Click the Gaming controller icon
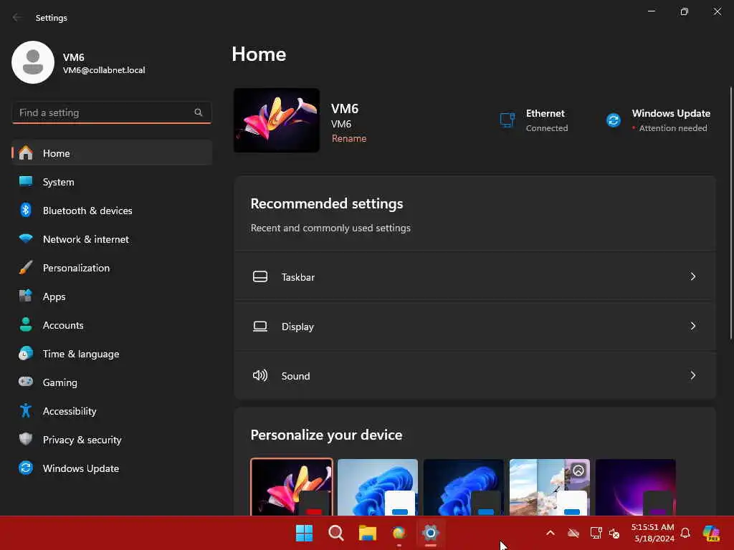The width and height of the screenshot is (734, 550). (26, 382)
